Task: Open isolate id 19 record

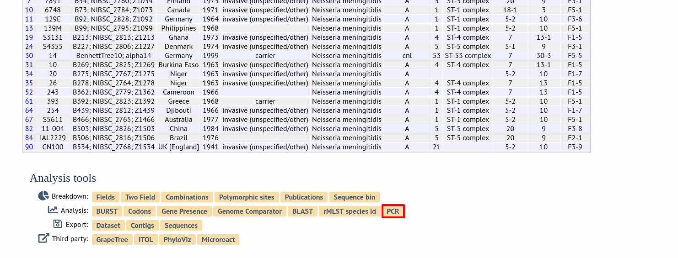Action: pyautogui.click(x=29, y=37)
